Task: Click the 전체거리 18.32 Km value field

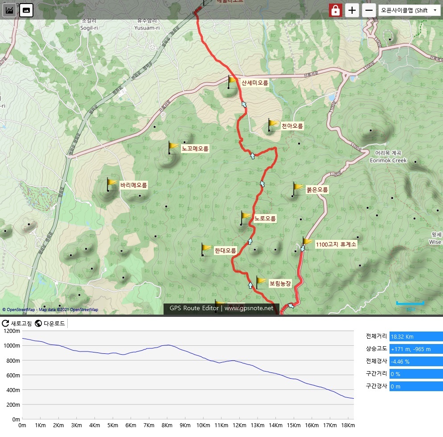Action: click(x=416, y=336)
